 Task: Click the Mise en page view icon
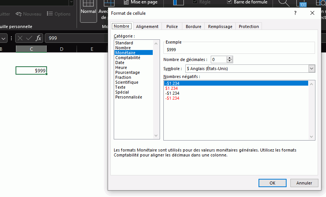point(126,2)
